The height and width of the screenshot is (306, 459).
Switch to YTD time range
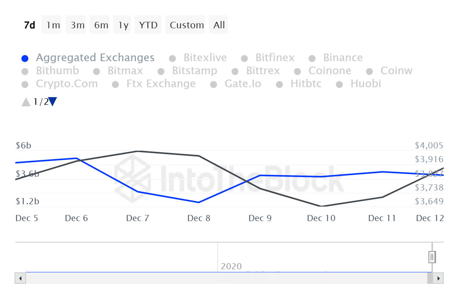[148, 25]
